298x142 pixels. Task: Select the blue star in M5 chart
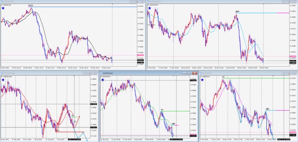(3, 8)
